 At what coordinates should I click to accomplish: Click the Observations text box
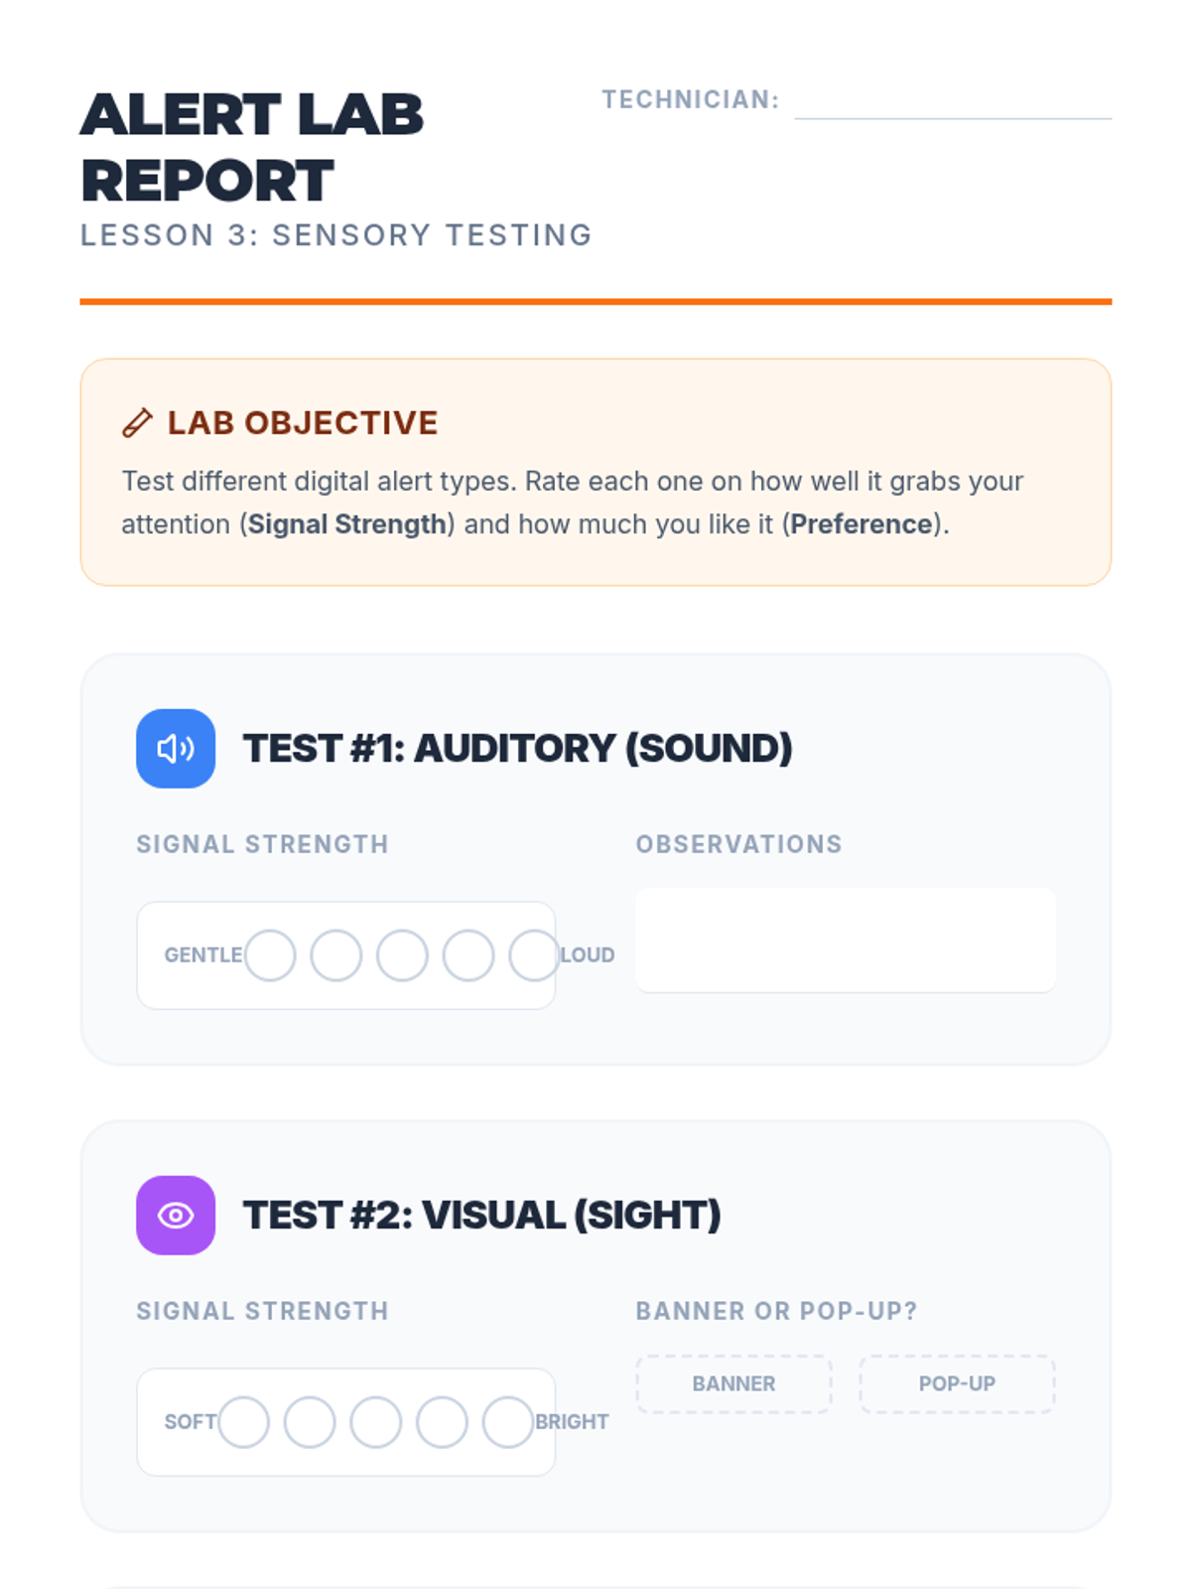846,939
